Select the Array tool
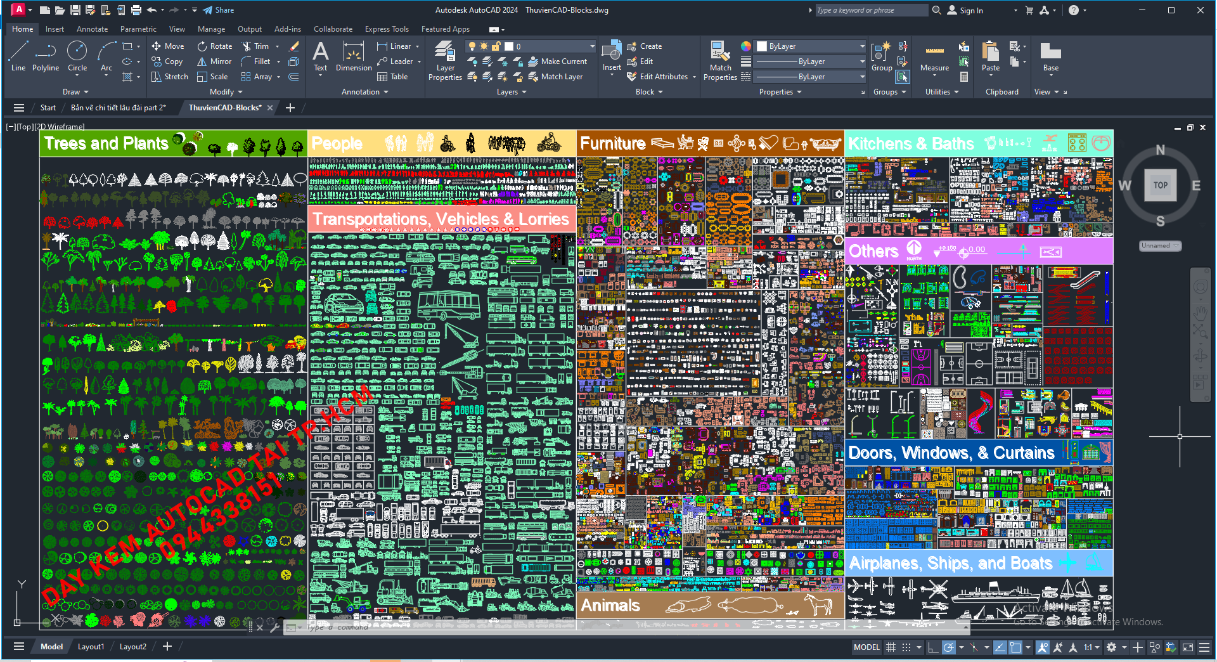 point(257,77)
